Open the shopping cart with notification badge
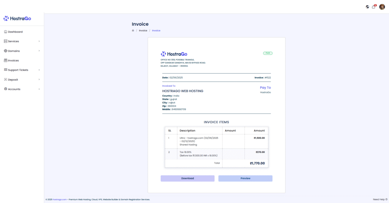This screenshot has width=389, height=203. (374, 7)
